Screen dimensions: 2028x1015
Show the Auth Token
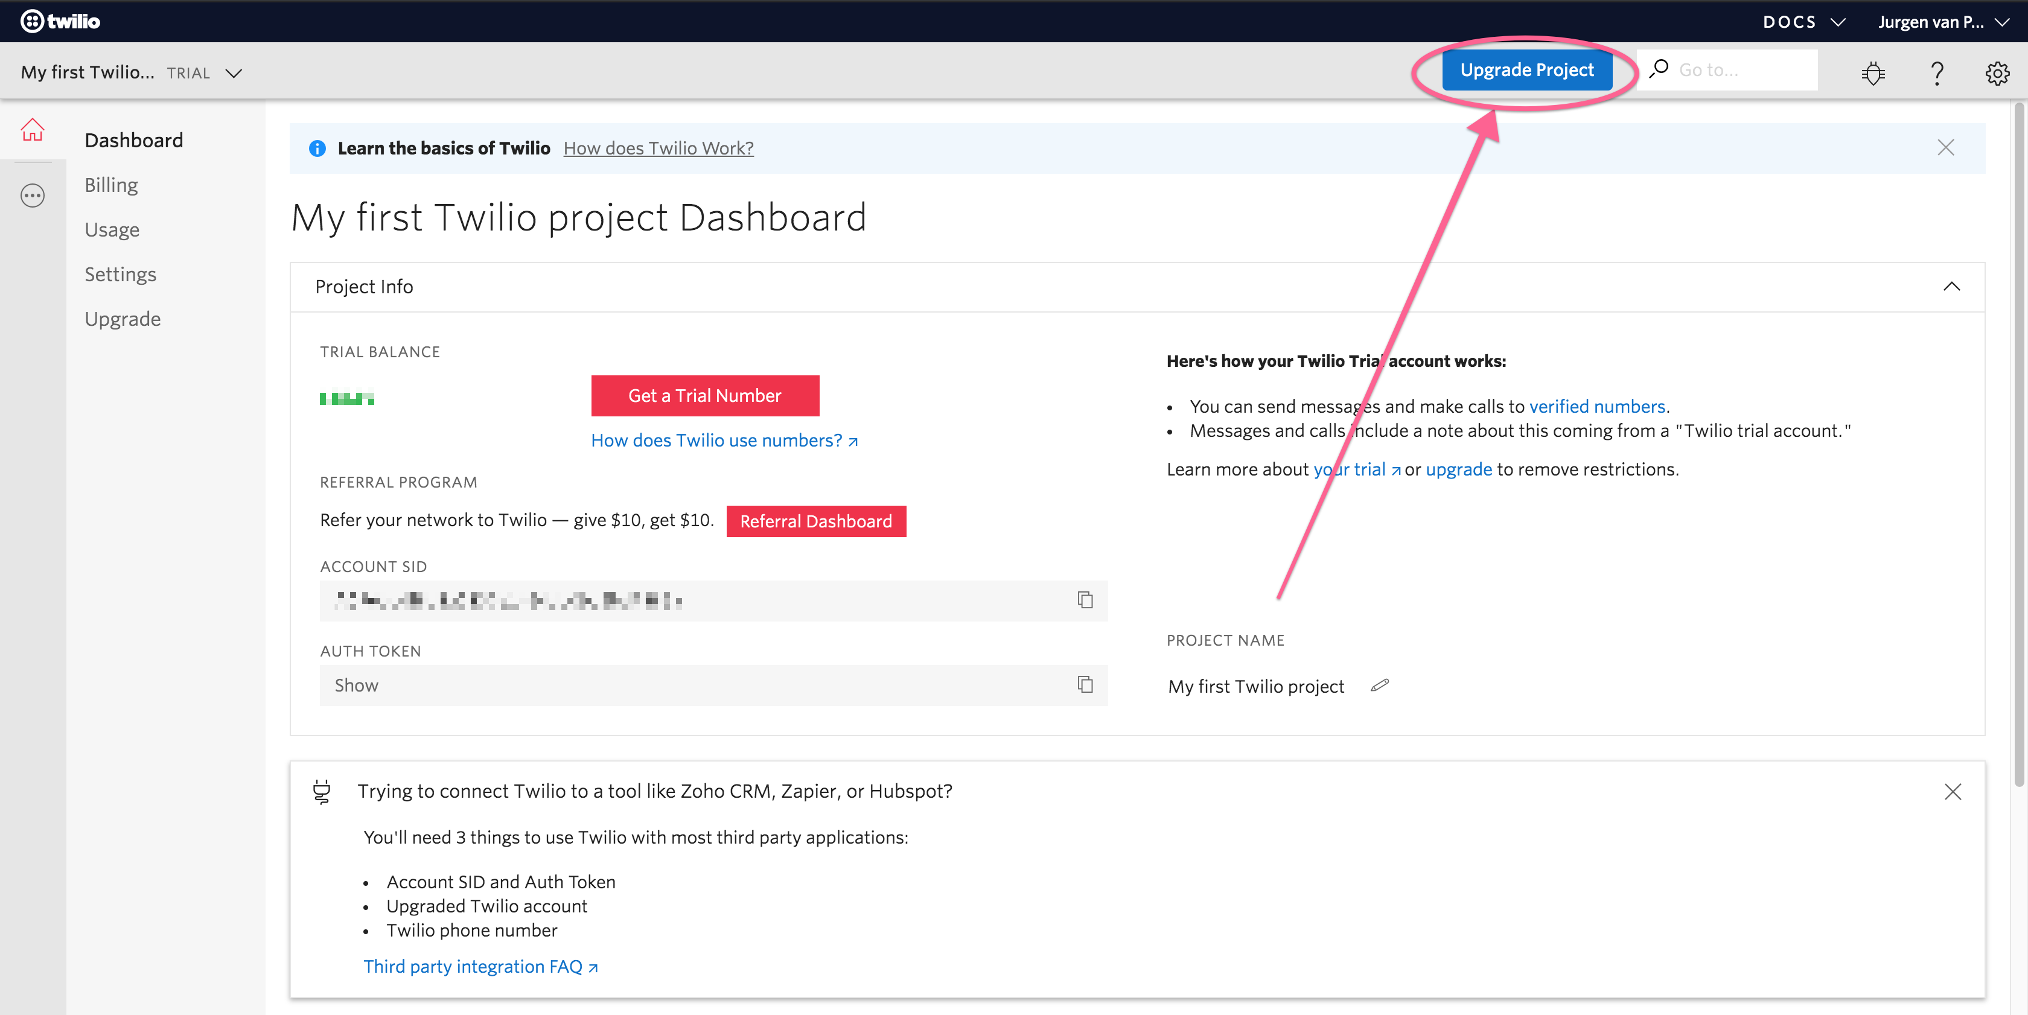click(x=357, y=686)
